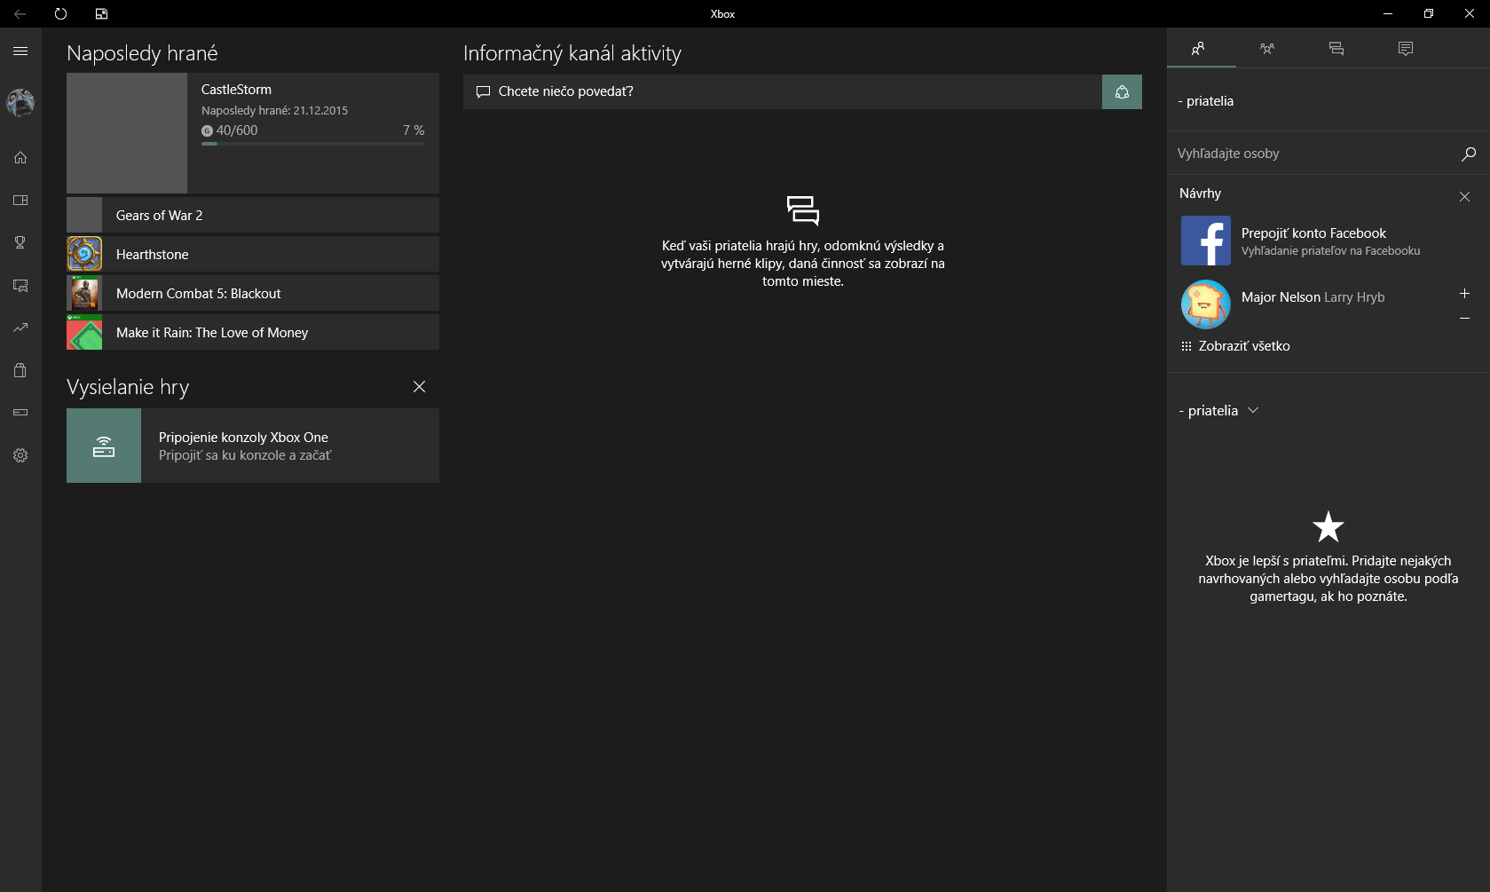Viewport: 1490px width, 892px height.
Task: Switch to the Parties tab icon
Action: 1267,49
